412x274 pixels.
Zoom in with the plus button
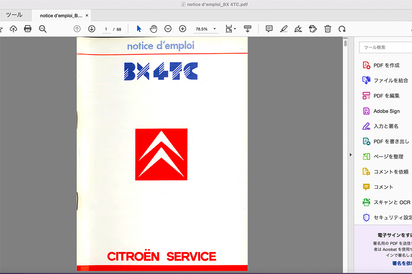[x=182, y=29]
